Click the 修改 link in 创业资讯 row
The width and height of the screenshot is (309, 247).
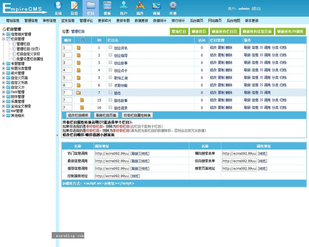click(x=213, y=48)
